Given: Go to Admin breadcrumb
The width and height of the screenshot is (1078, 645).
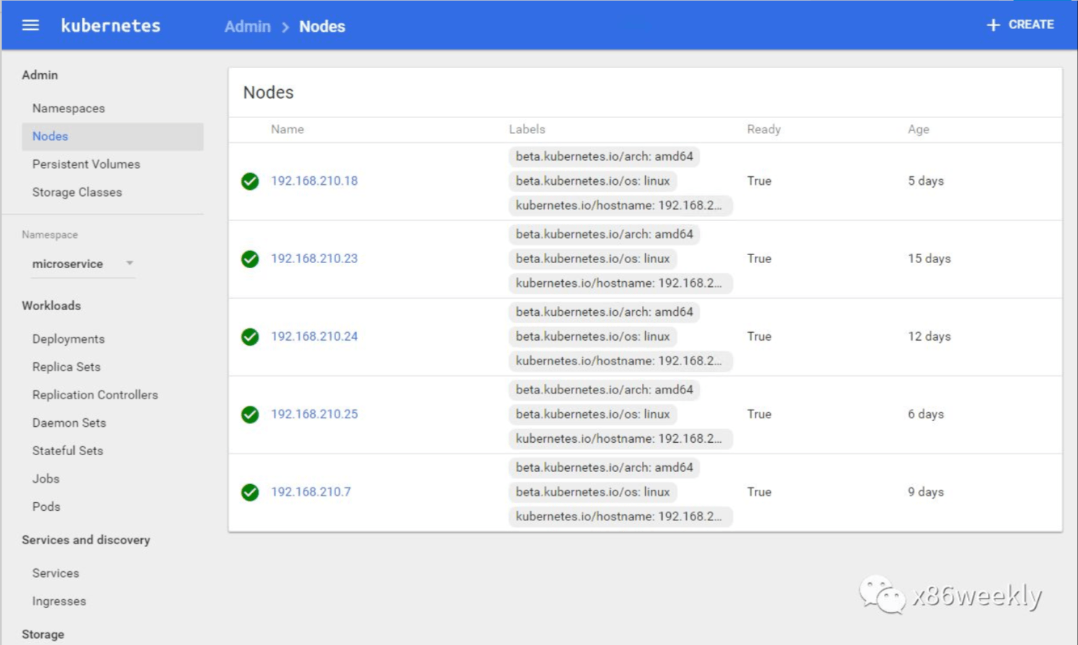Looking at the screenshot, I should [x=247, y=27].
